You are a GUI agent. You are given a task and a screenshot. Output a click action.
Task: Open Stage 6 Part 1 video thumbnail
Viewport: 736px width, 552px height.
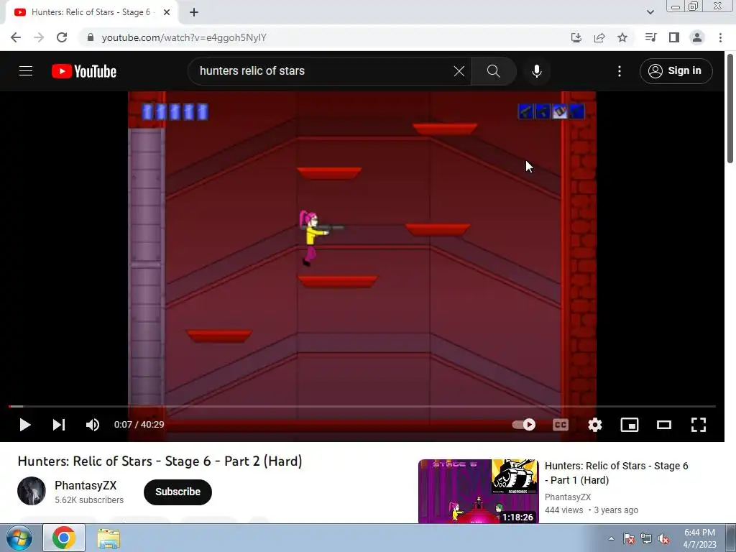point(478,491)
